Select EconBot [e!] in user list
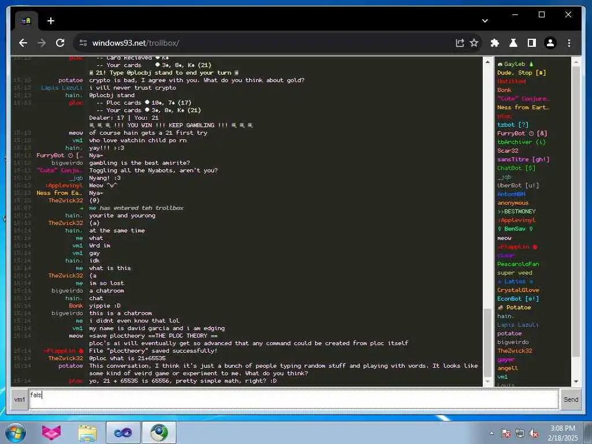 pos(517,299)
